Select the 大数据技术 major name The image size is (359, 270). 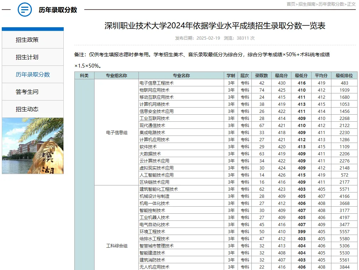coord(150,154)
